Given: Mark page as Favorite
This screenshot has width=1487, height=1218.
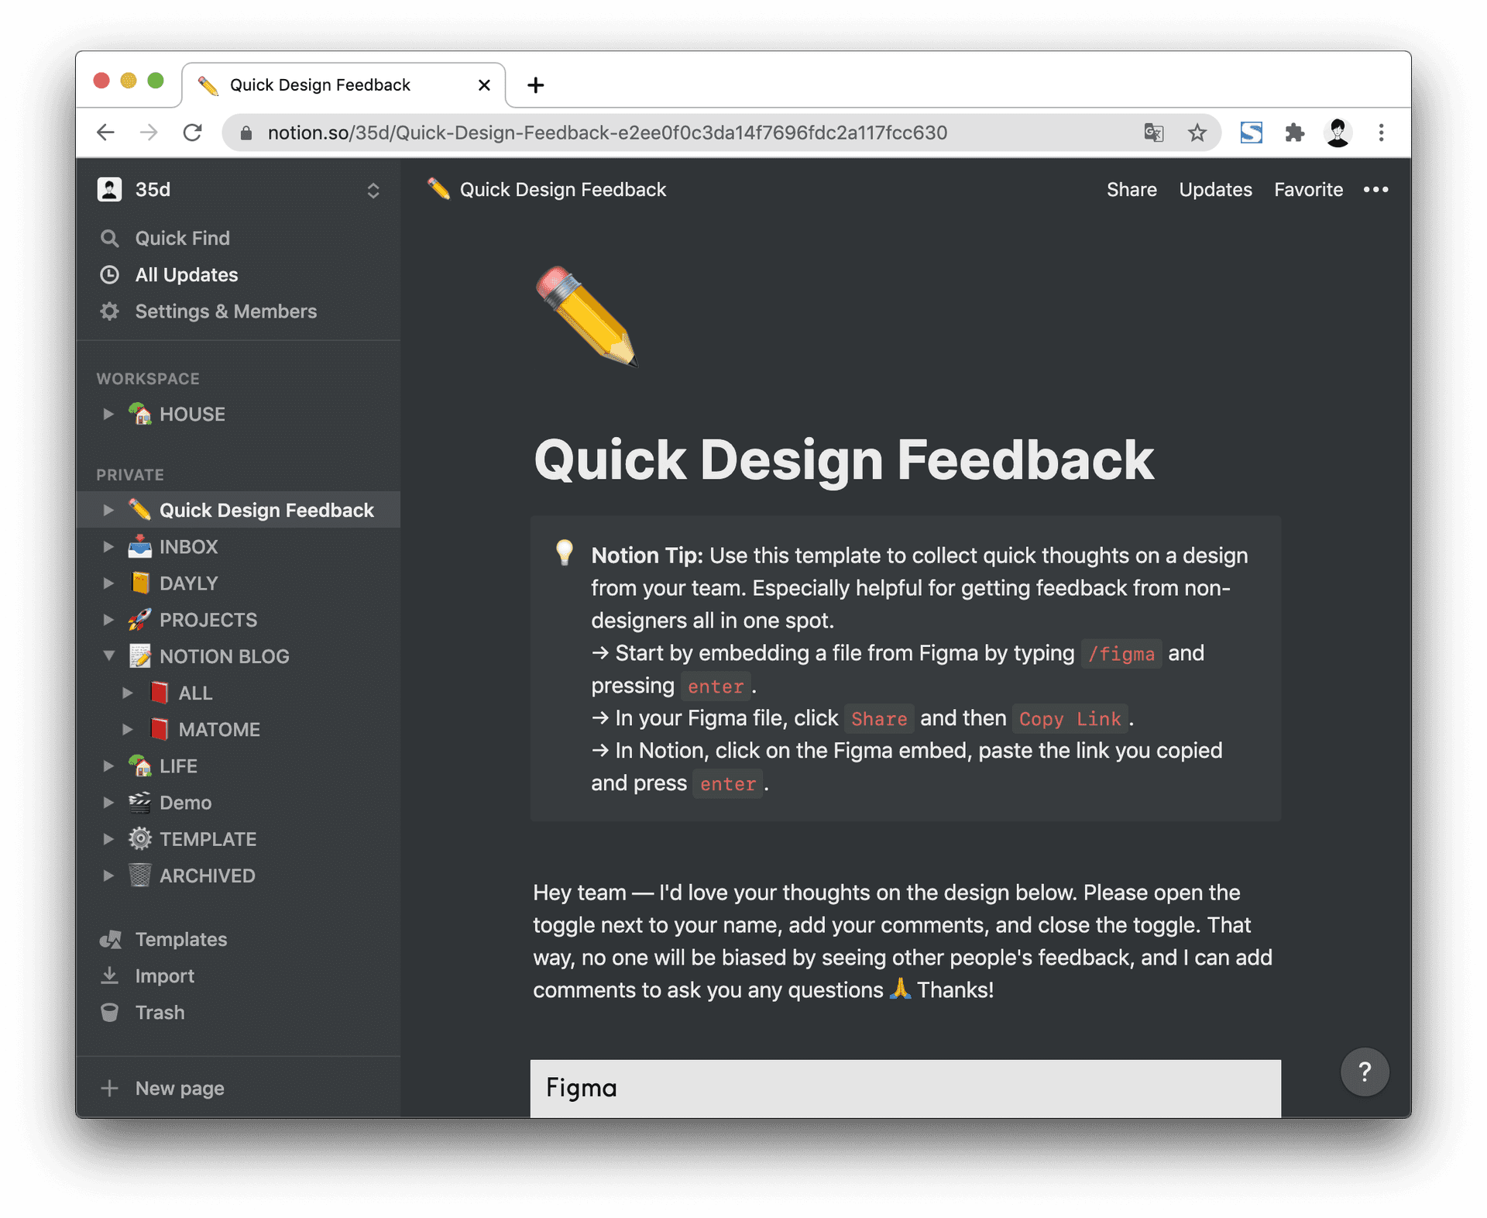Looking at the screenshot, I should point(1308,190).
